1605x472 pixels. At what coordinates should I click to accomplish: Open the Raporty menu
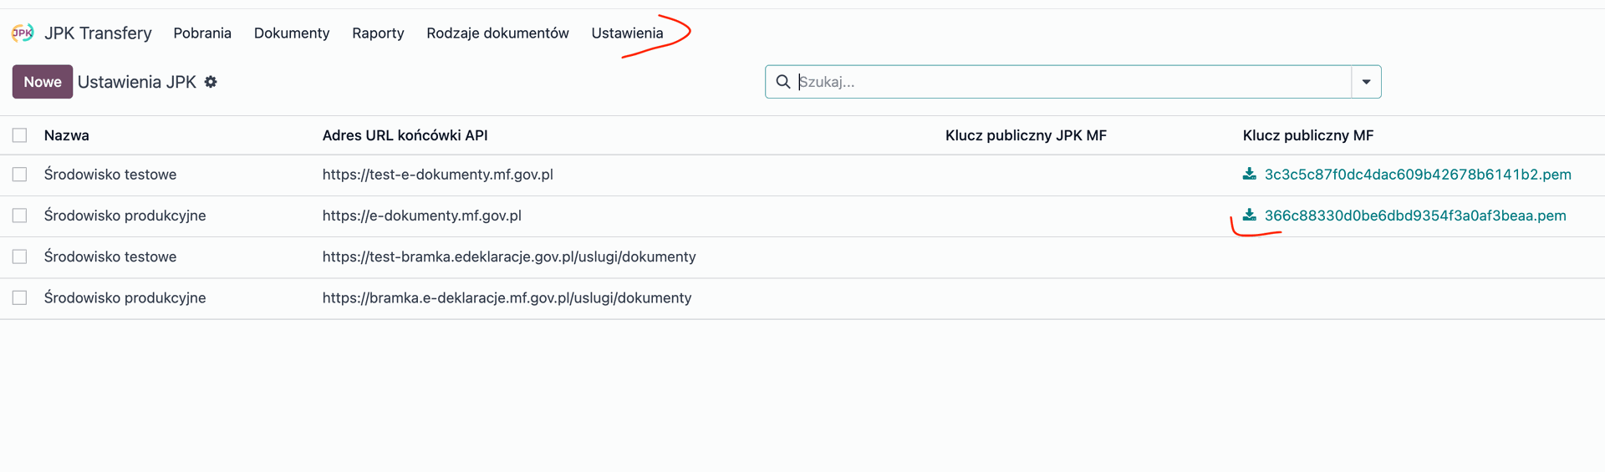378,33
